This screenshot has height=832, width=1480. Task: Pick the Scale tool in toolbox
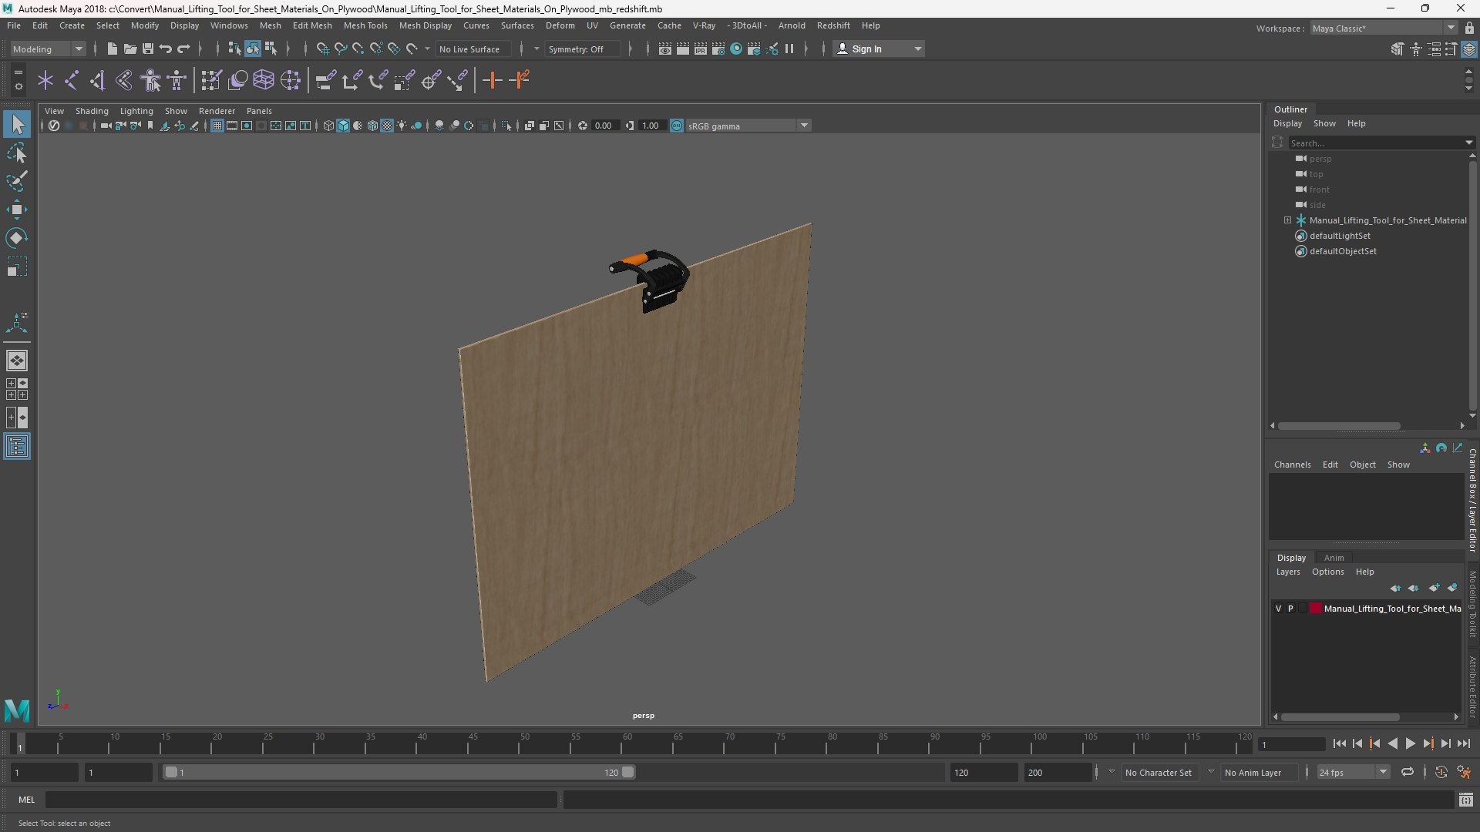click(17, 267)
